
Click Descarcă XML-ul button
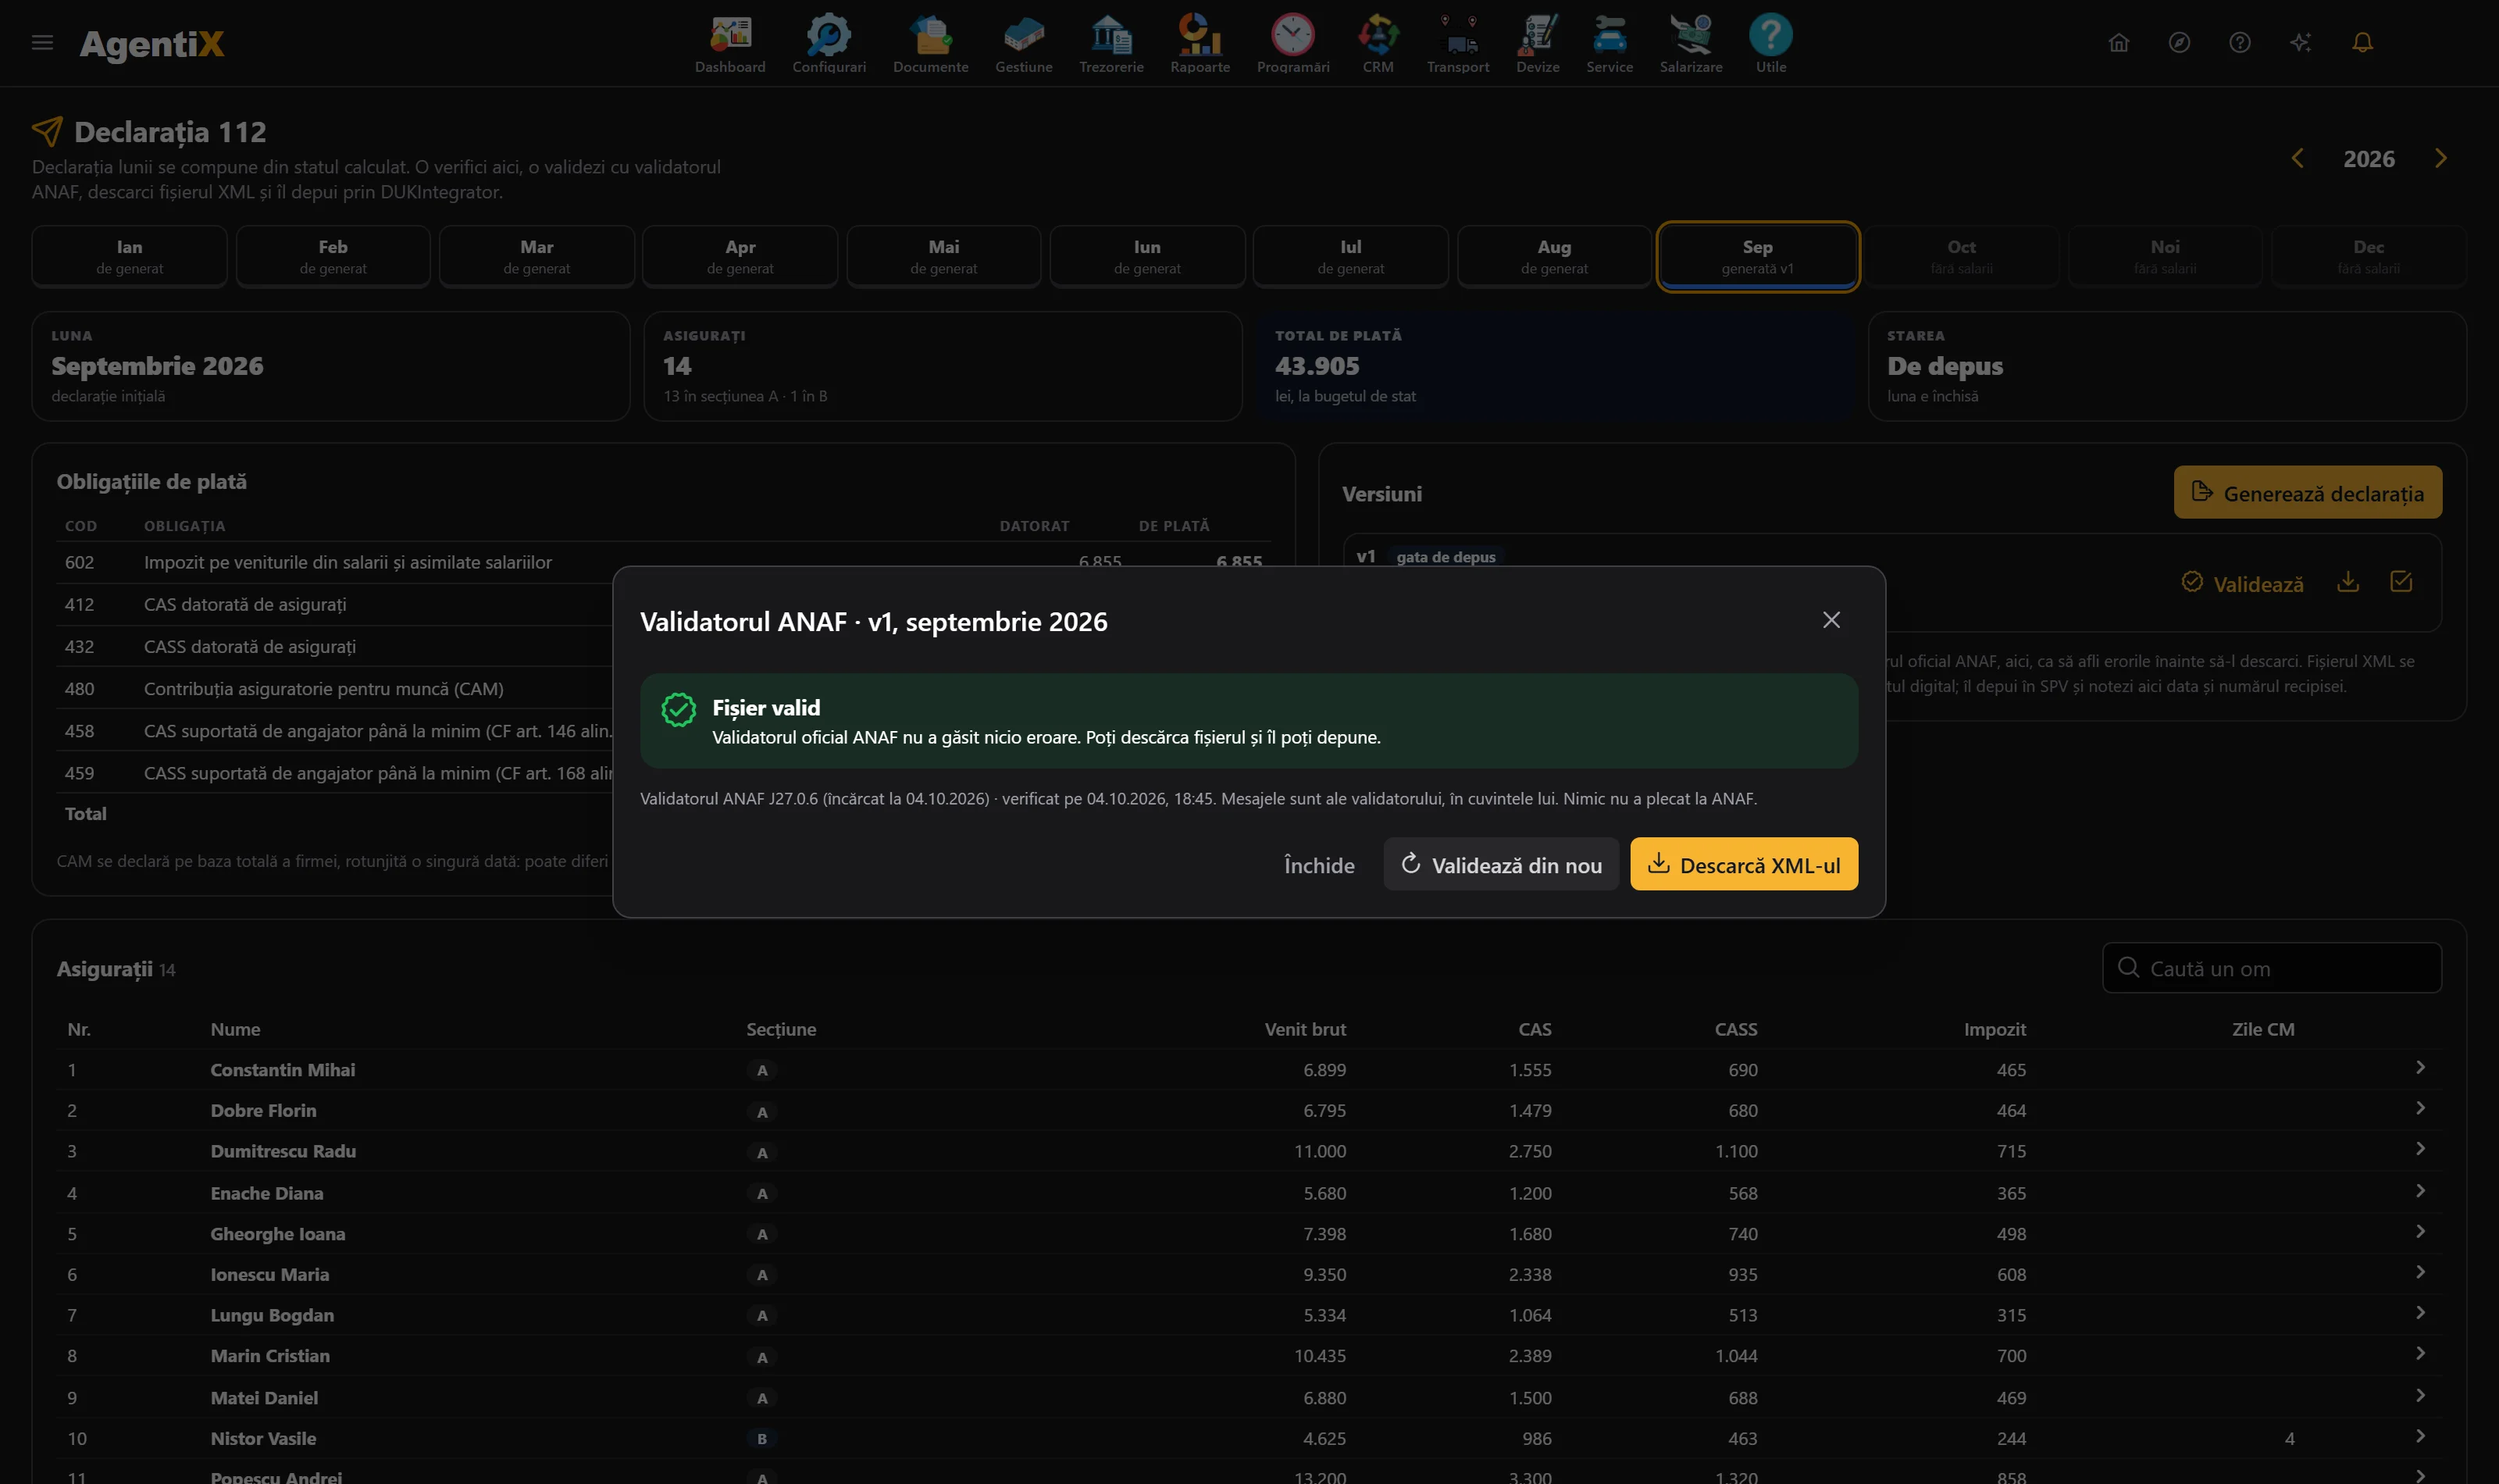point(1743,864)
